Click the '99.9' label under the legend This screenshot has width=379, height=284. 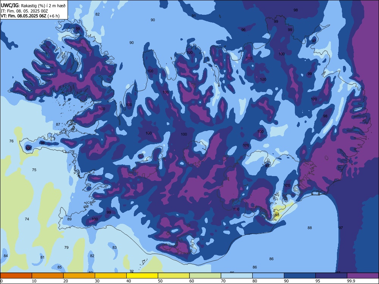351,281
